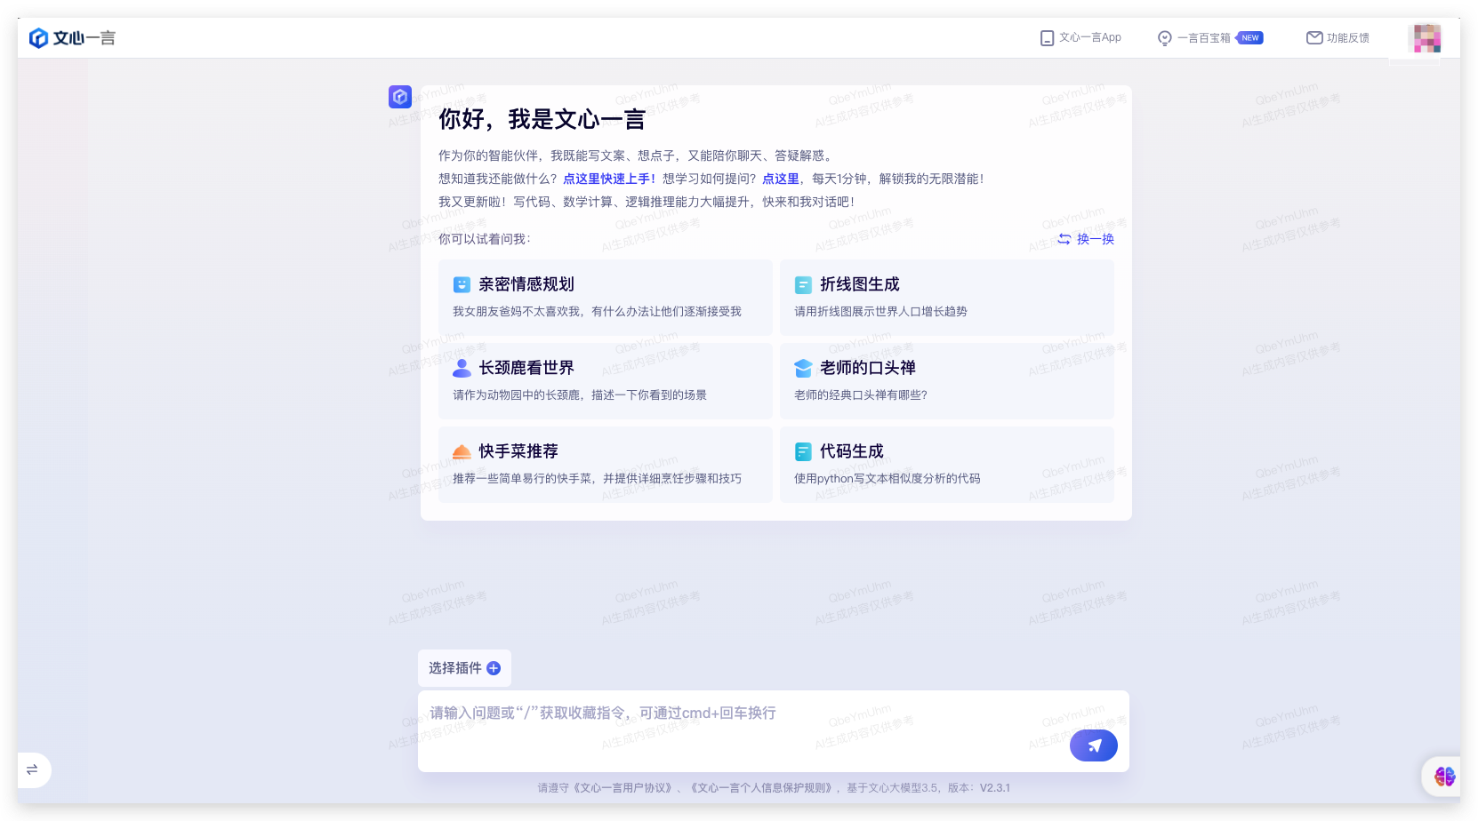This screenshot has height=821, width=1478.
Task: Click the document icon of 折线图生成
Action: [x=803, y=284]
